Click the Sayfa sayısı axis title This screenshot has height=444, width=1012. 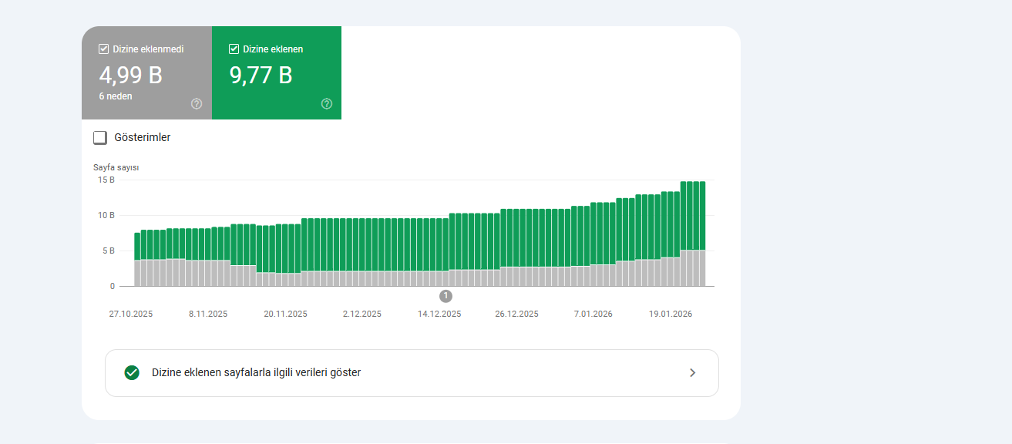[116, 167]
